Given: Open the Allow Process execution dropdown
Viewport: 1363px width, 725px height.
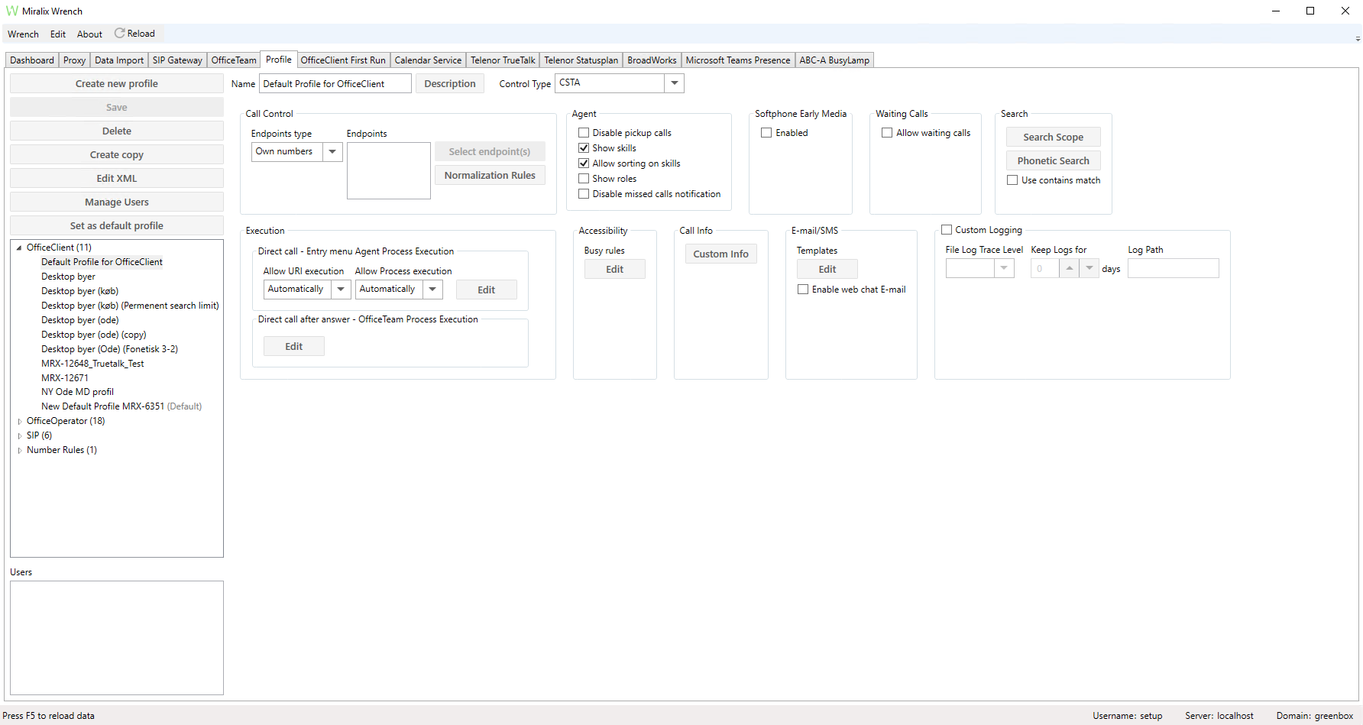Looking at the screenshot, I should (x=432, y=289).
